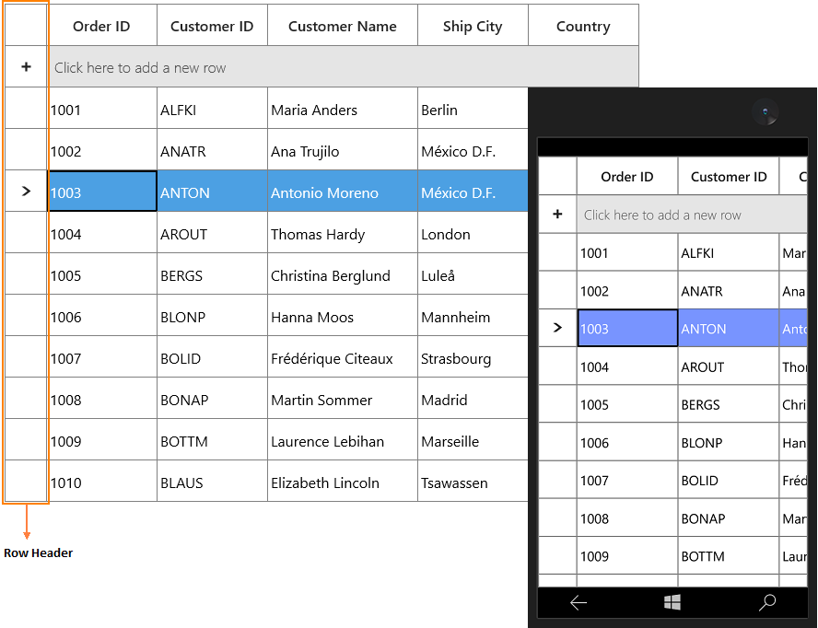818x628 pixels.
Task: Click the current-row arrow indicator in phone grid
Action: click(x=557, y=328)
